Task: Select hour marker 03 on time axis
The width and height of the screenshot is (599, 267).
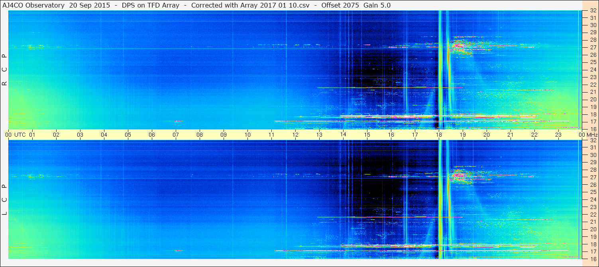Action: click(x=80, y=135)
